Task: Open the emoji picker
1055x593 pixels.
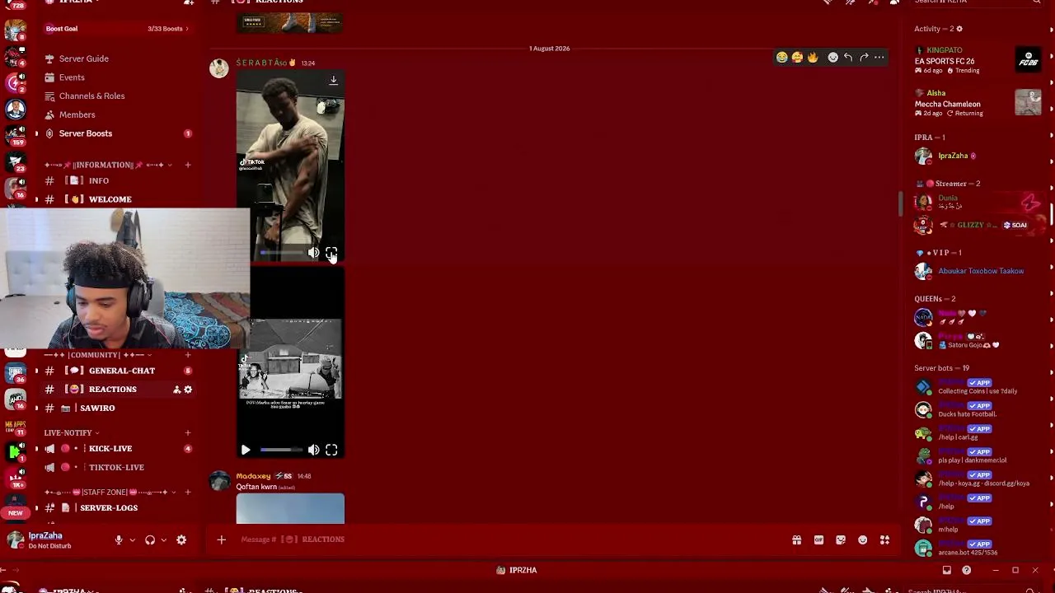Action: pyautogui.click(x=863, y=540)
